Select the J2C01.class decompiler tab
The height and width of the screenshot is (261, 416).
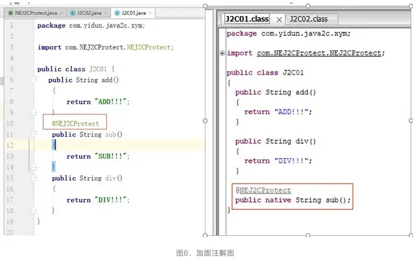[247, 19]
